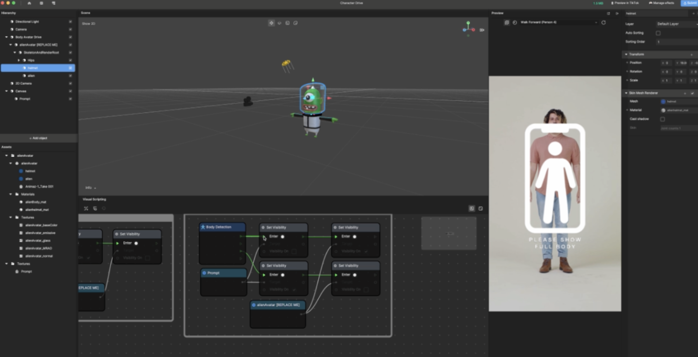Toggle visibility of 2D Camera
Screen dimensions: 698x357
click(70, 83)
